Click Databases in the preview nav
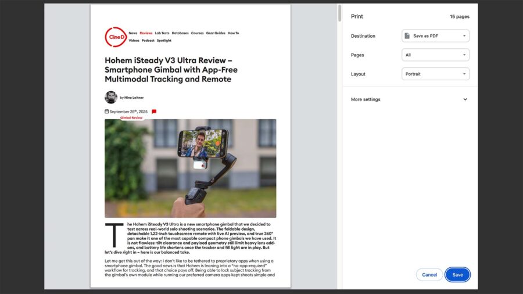 tap(180, 33)
